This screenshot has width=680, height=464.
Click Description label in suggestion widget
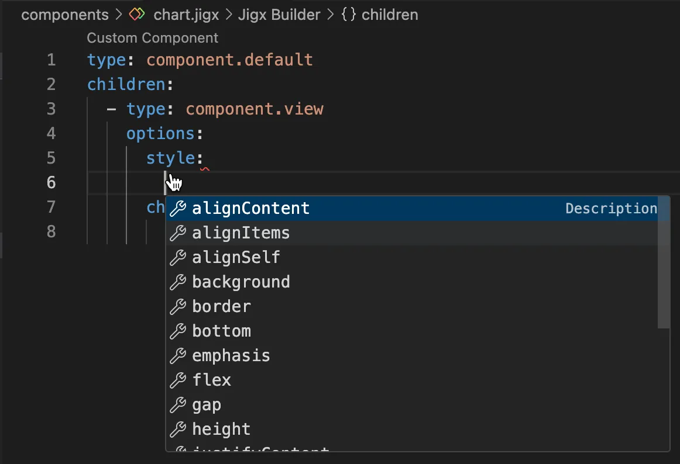click(611, 209)
